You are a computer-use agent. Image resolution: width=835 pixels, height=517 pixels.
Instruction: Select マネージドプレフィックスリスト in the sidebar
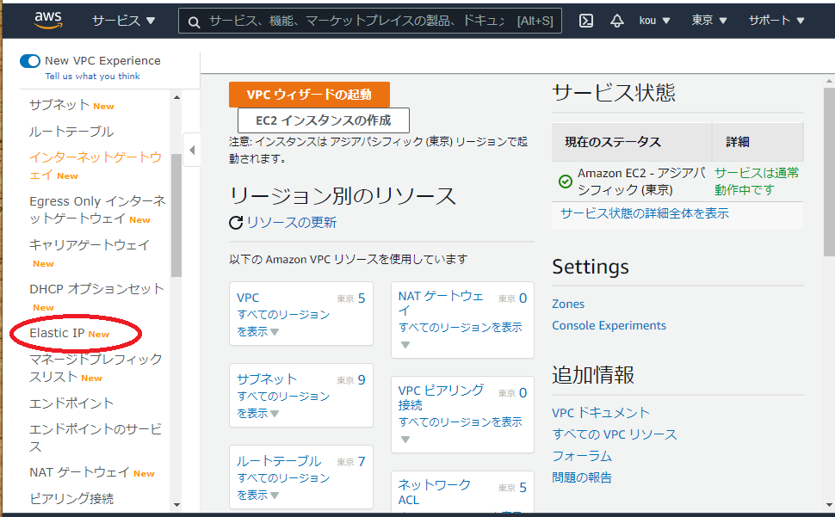click(96, 368)
